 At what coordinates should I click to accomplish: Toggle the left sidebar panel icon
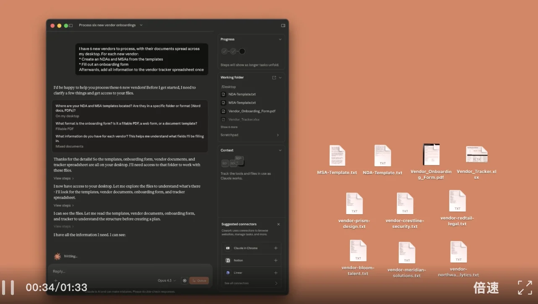(x=71, y=26)
